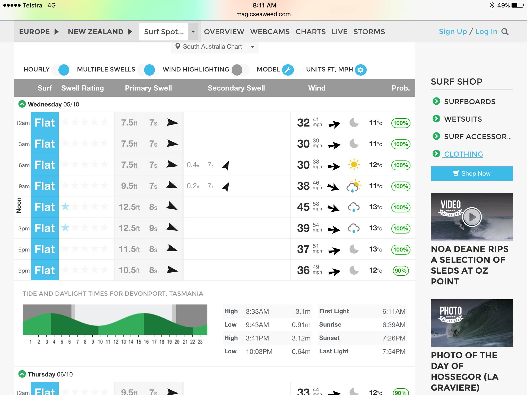Click the Shop Now button
Viewport: 527px width, 395px height.
[x=472, y=174]
